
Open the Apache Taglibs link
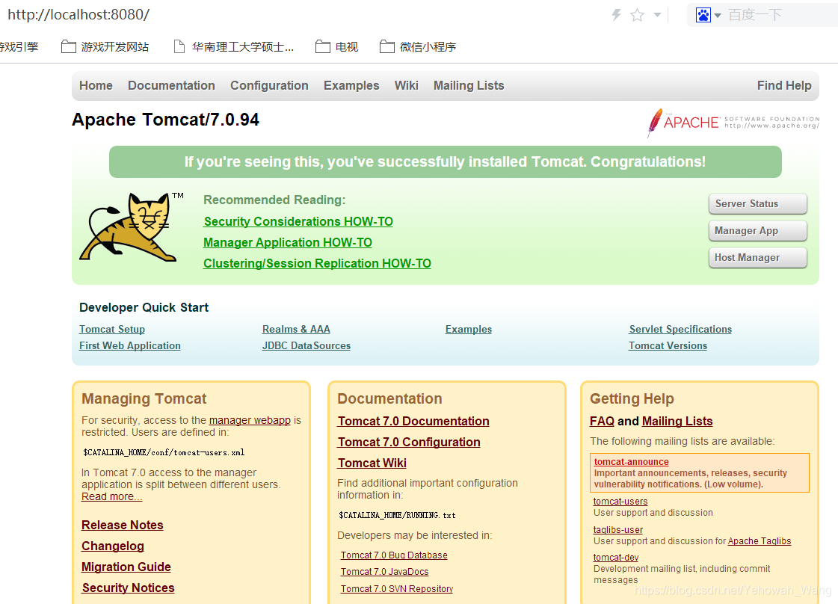[x=760, y=541]
